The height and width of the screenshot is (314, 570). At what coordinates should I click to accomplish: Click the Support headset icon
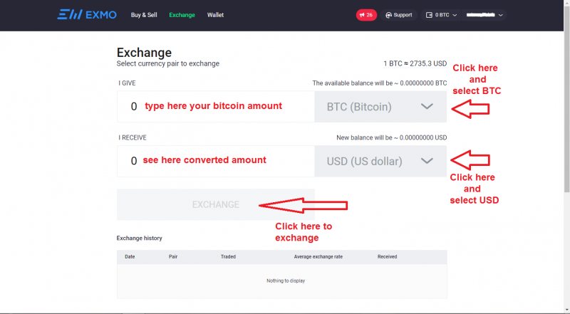(x=388, y=15)
